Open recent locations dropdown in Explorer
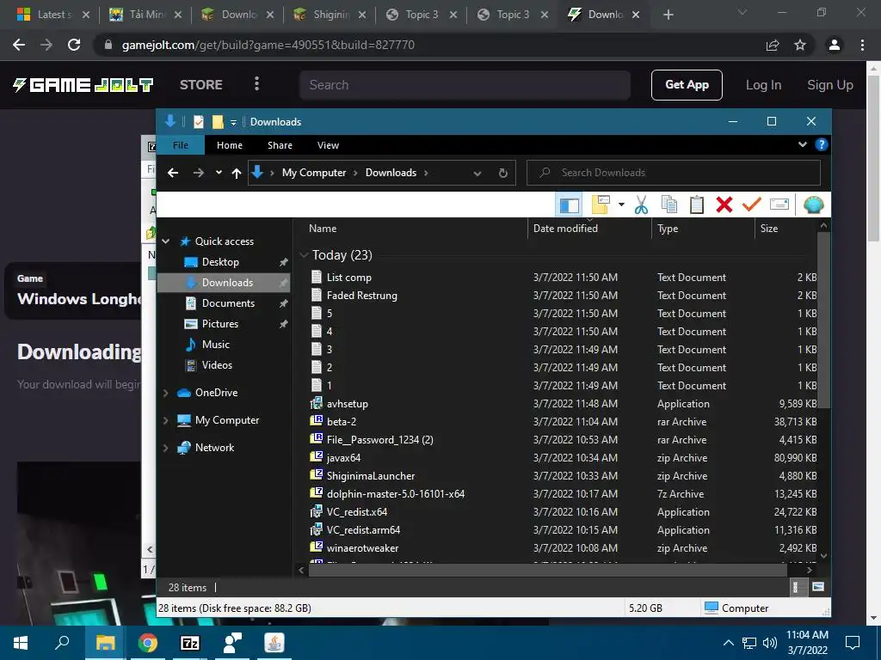This screenshot has width=881, height=660. [219, 173]
